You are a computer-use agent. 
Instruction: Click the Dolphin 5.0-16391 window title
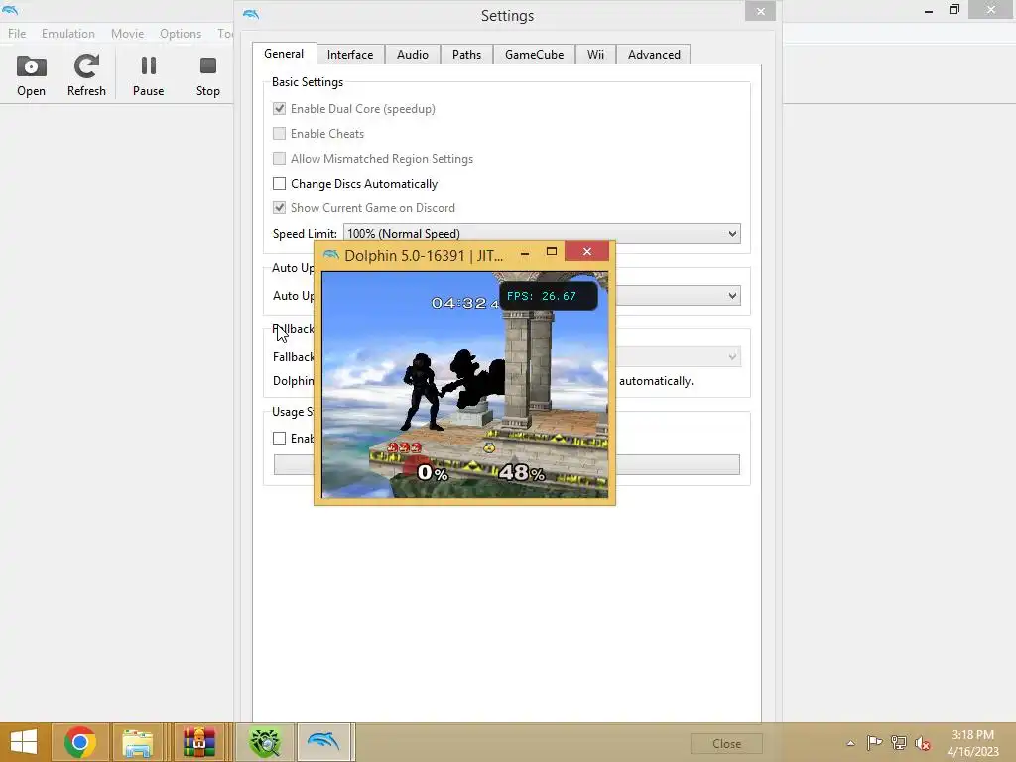424,255
